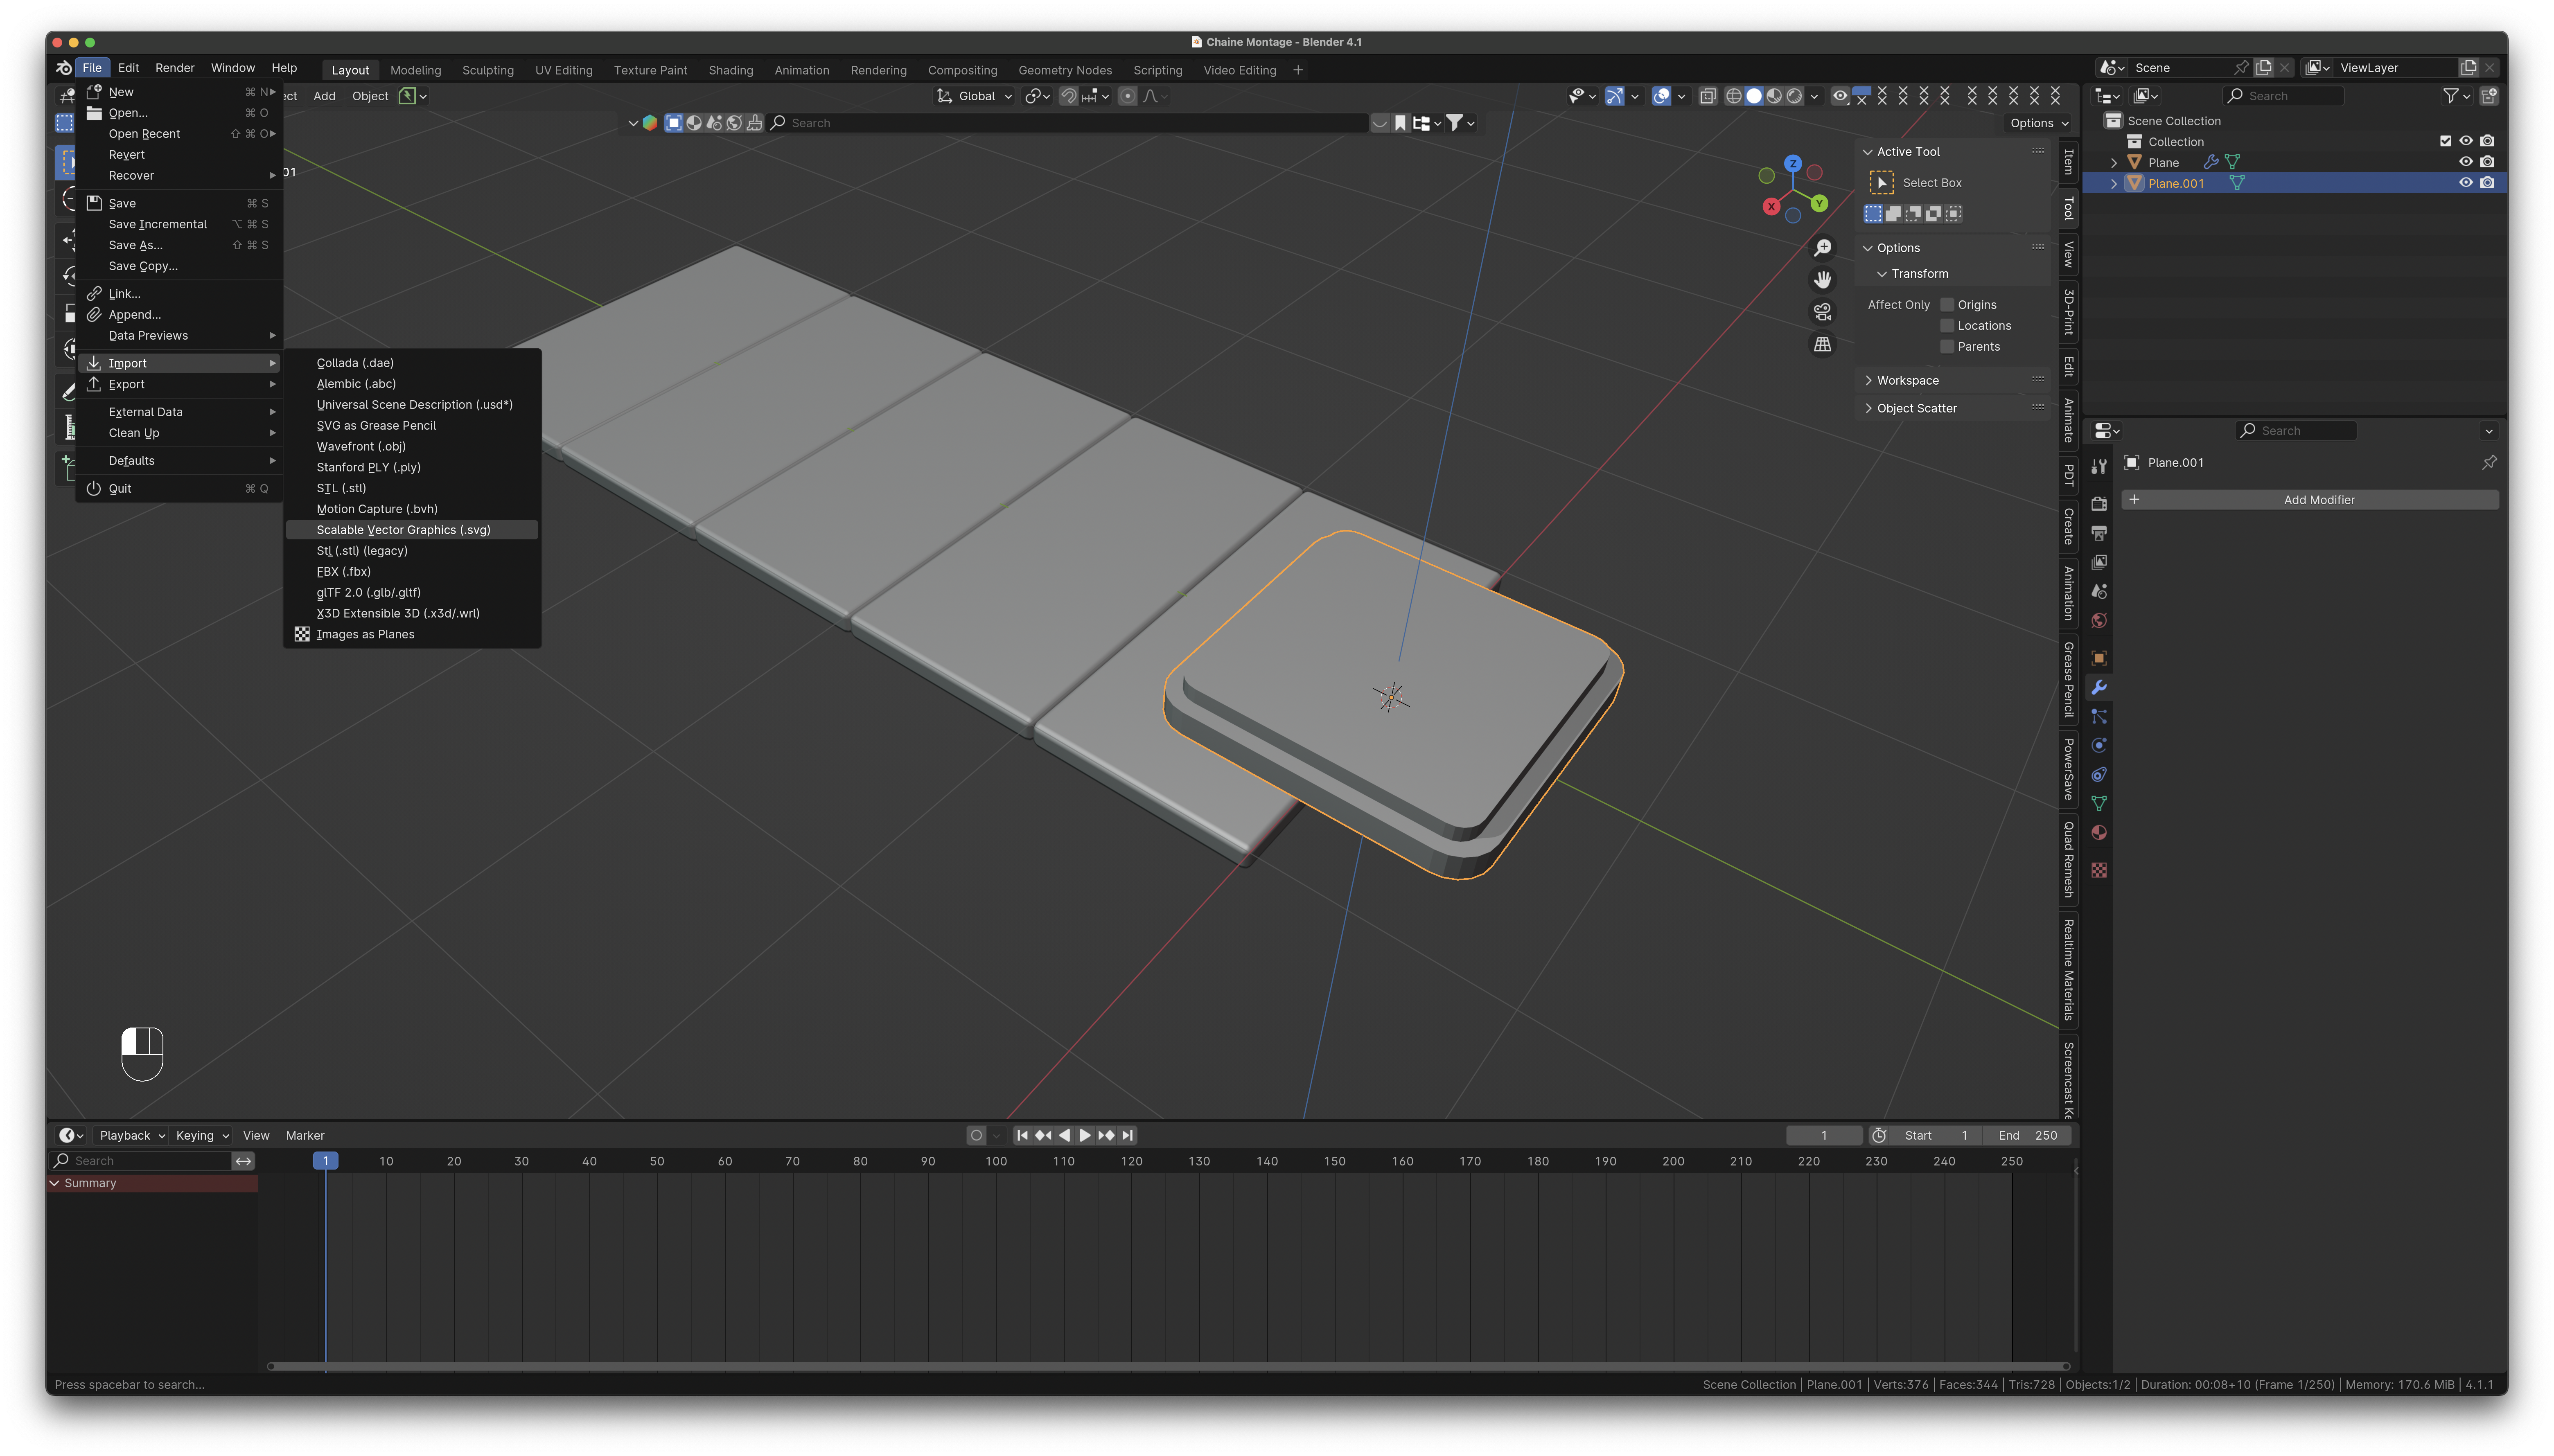
Task: Click the zoom magnifier viewport gizmo
Action: point(1823,247)
